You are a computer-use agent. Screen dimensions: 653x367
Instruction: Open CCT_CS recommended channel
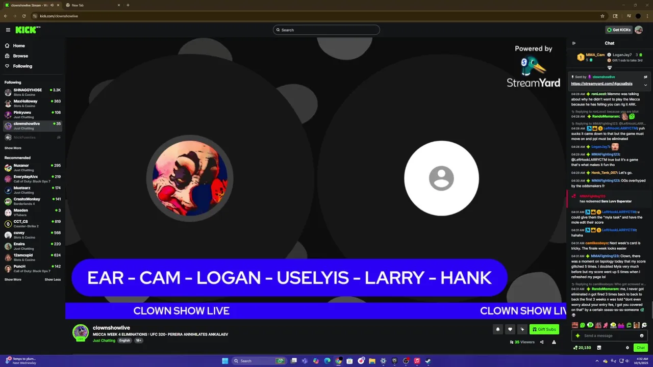point(33,223)
